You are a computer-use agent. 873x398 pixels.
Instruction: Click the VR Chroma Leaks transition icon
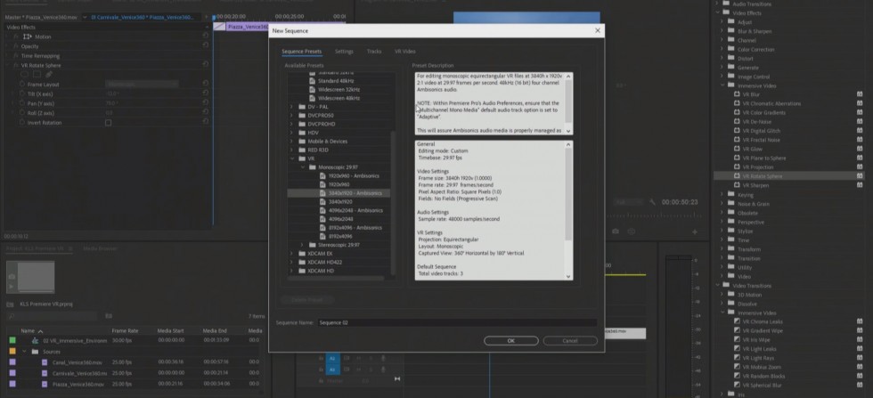[735, 322]
